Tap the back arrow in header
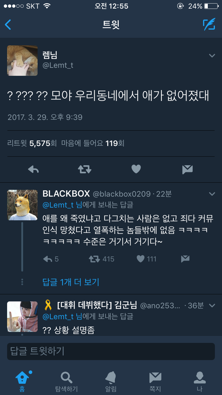Image resolution: width=222 pixels, height=395 pixels. [x=8, y=25]
